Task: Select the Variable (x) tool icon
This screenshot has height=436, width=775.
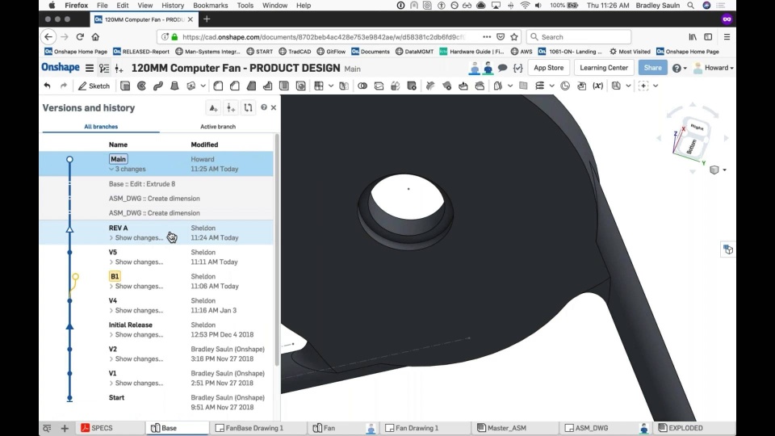Action: (598, 86)
